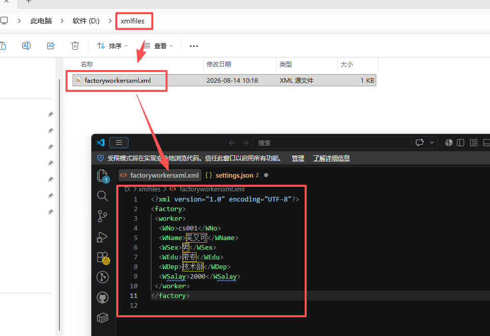
Task: Click 2000 value in WSalay line
Action: (x=198, y=276)
